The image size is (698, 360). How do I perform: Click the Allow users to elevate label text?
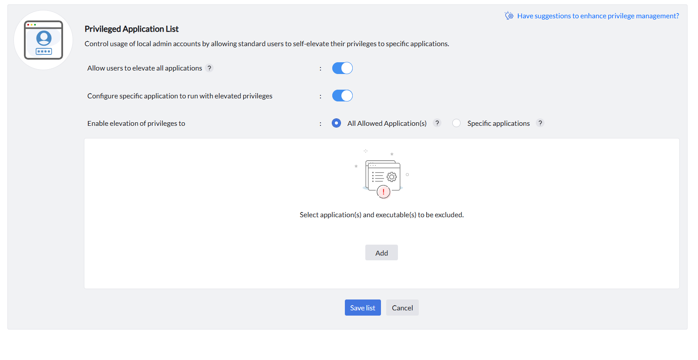tap(144, 68)
